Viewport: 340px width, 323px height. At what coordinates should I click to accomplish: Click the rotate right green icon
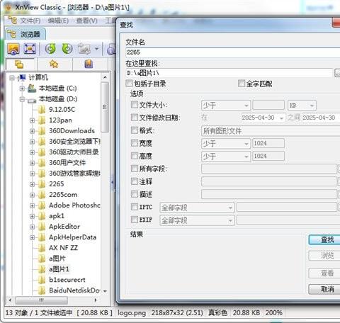click(x=67, y=49)
